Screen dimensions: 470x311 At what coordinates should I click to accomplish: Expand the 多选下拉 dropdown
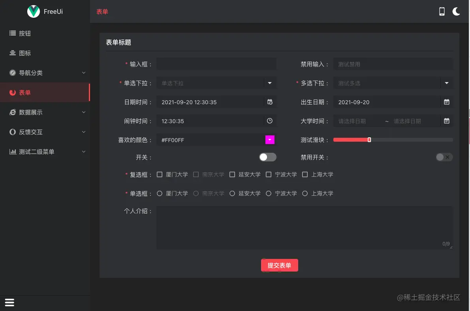coord(447,83)
